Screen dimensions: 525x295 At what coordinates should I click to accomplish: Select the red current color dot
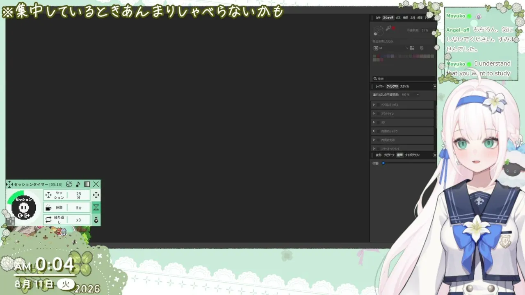(x=393, y=28)
